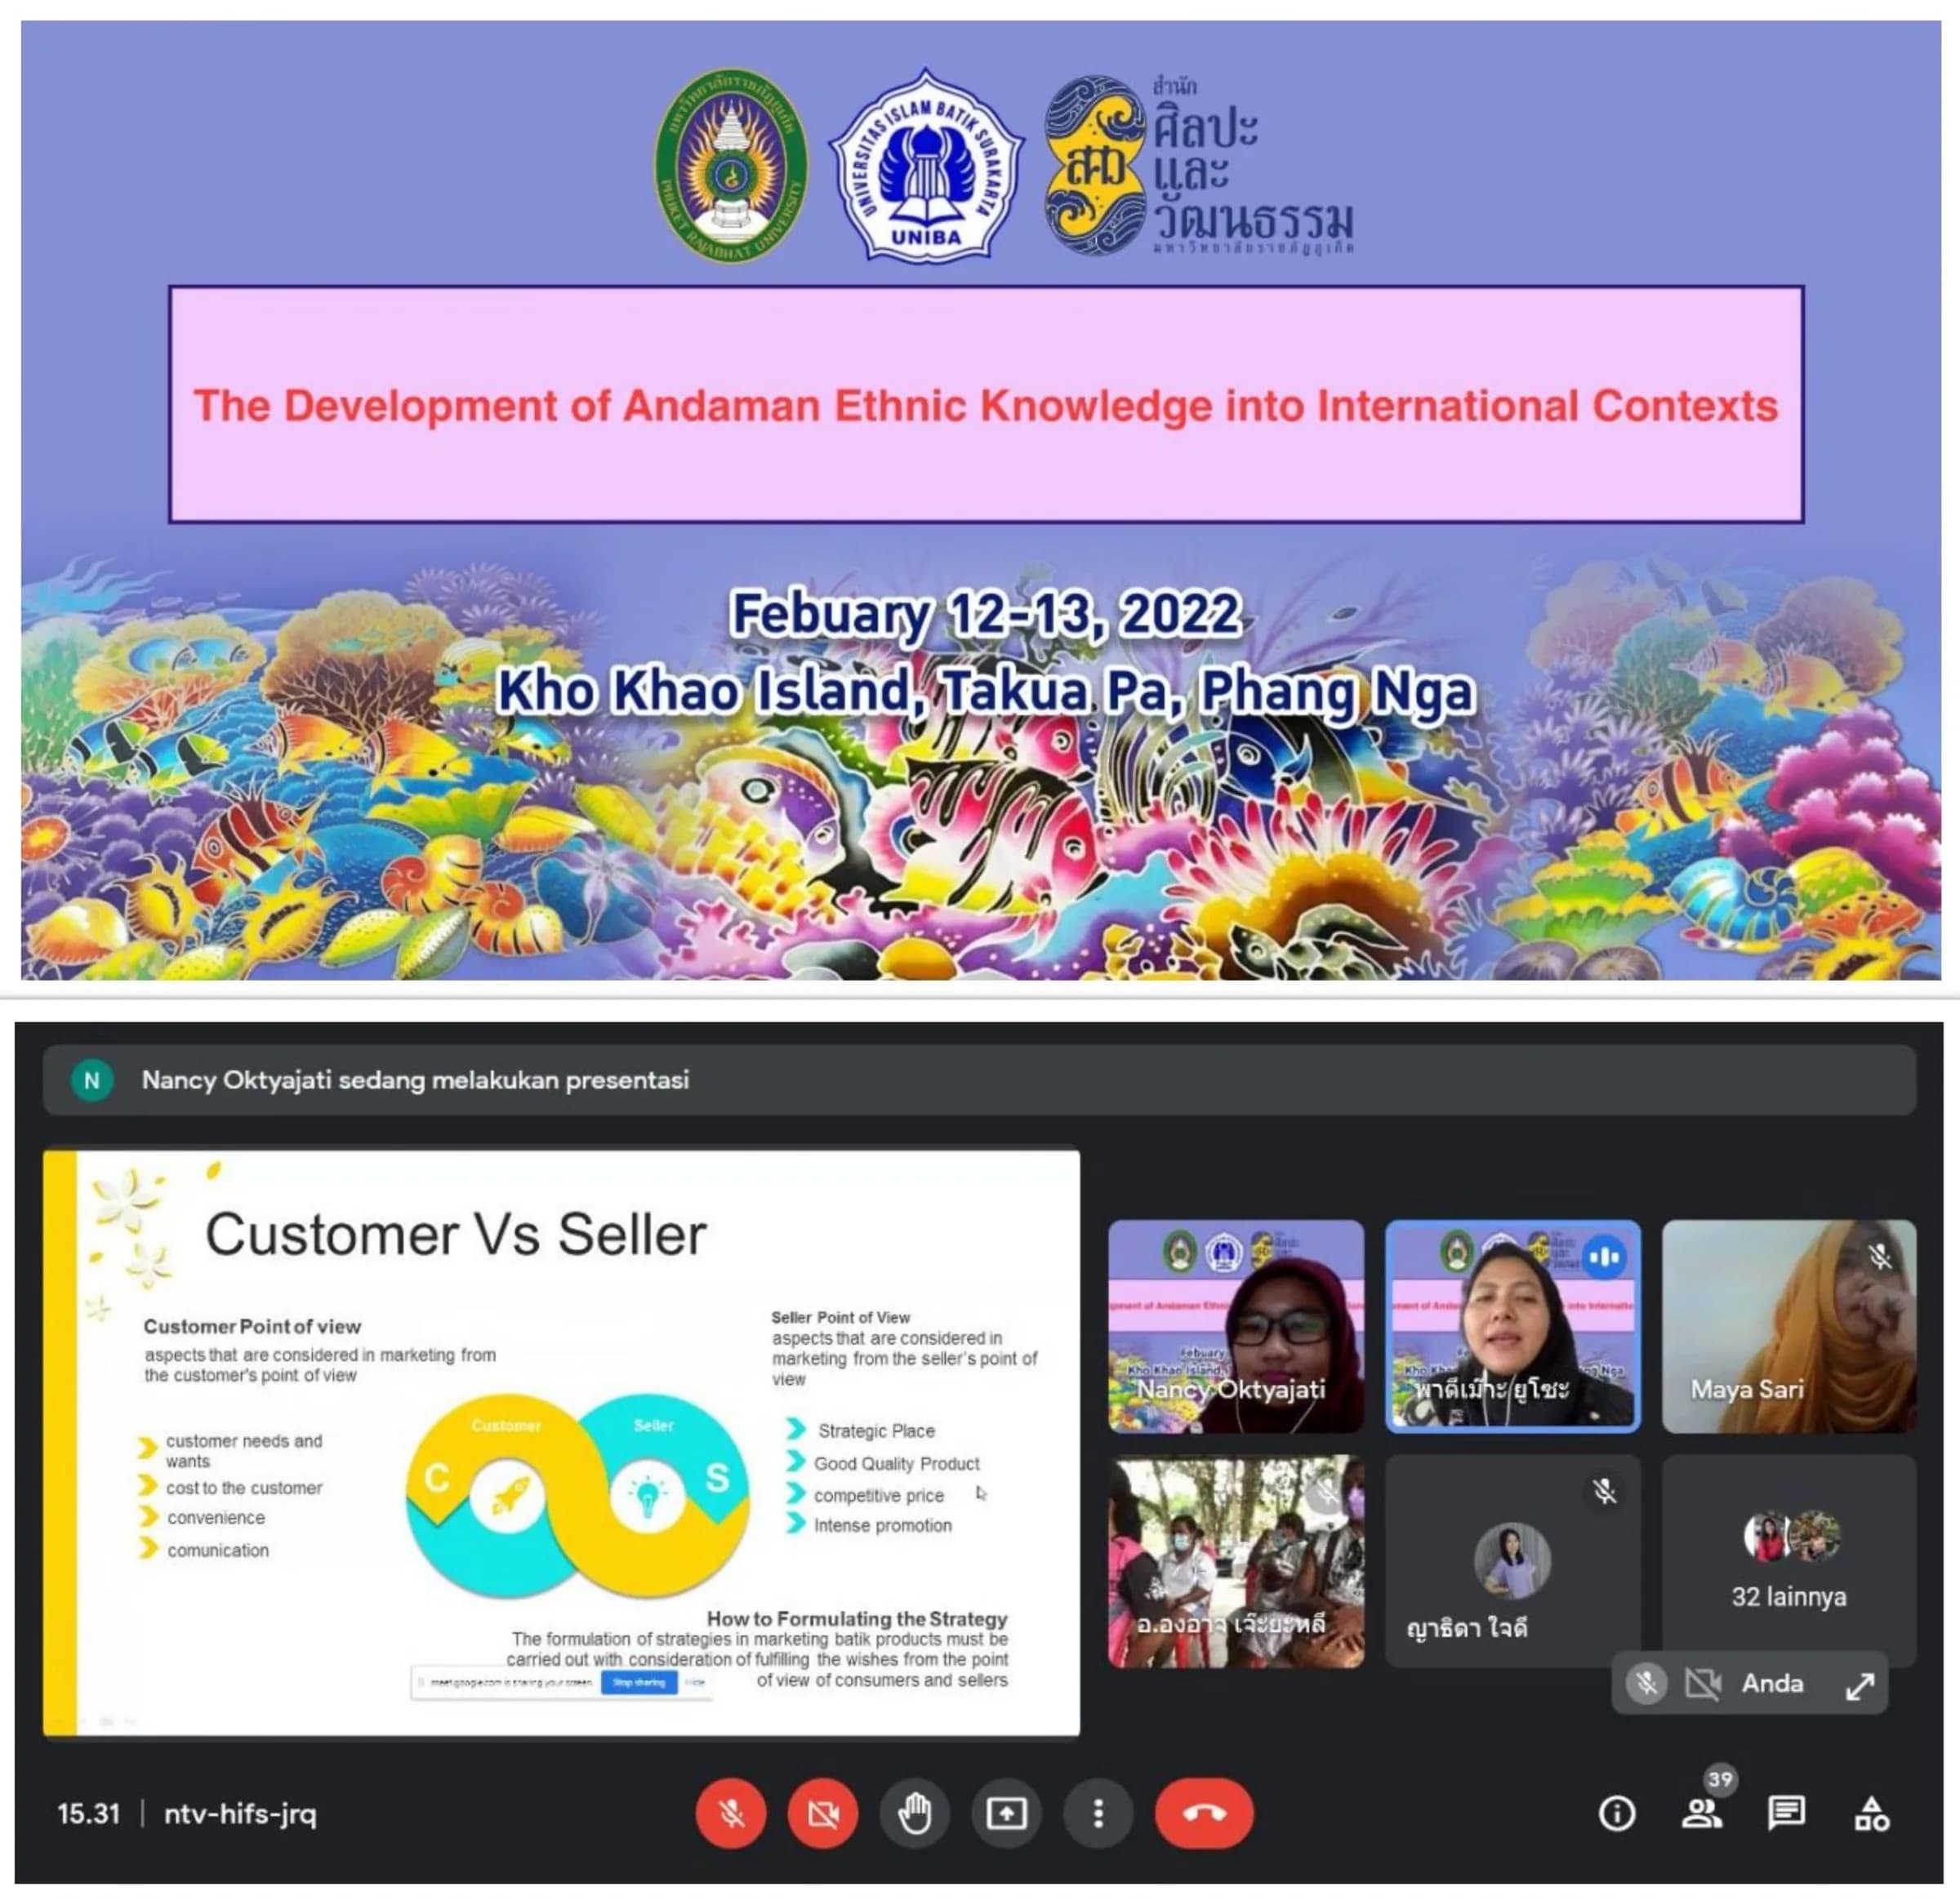Click How to Formulating the Strategy heading
The width and height of the screenshot is (1960, 1900).
pos(857,1618)
